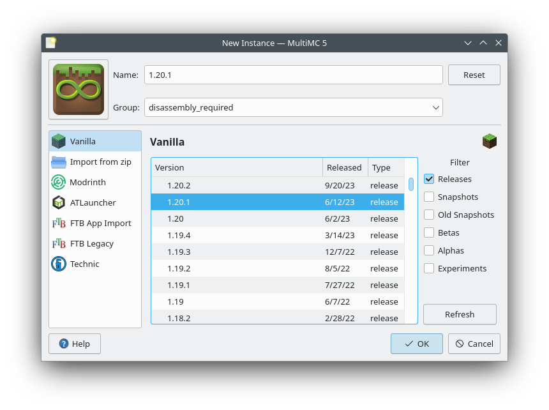Sort versions by Released column
549x410 pixels.
(x=345, y=167)
